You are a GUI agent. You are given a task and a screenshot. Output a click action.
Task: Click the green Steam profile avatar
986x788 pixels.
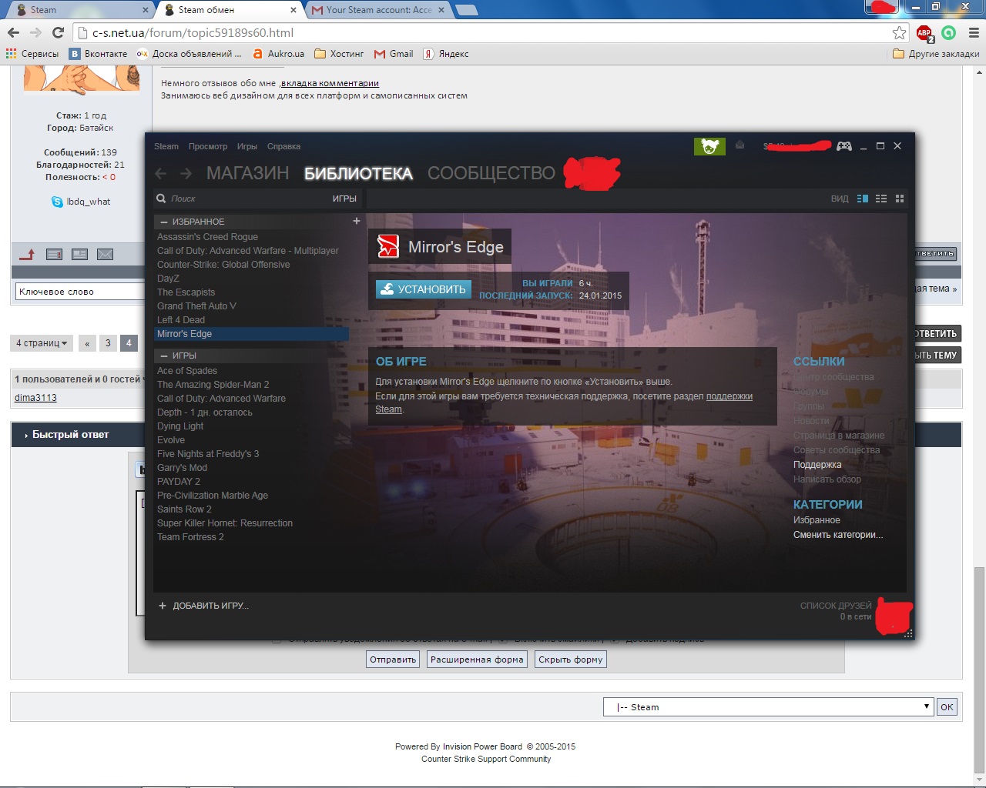coord(709,146)
